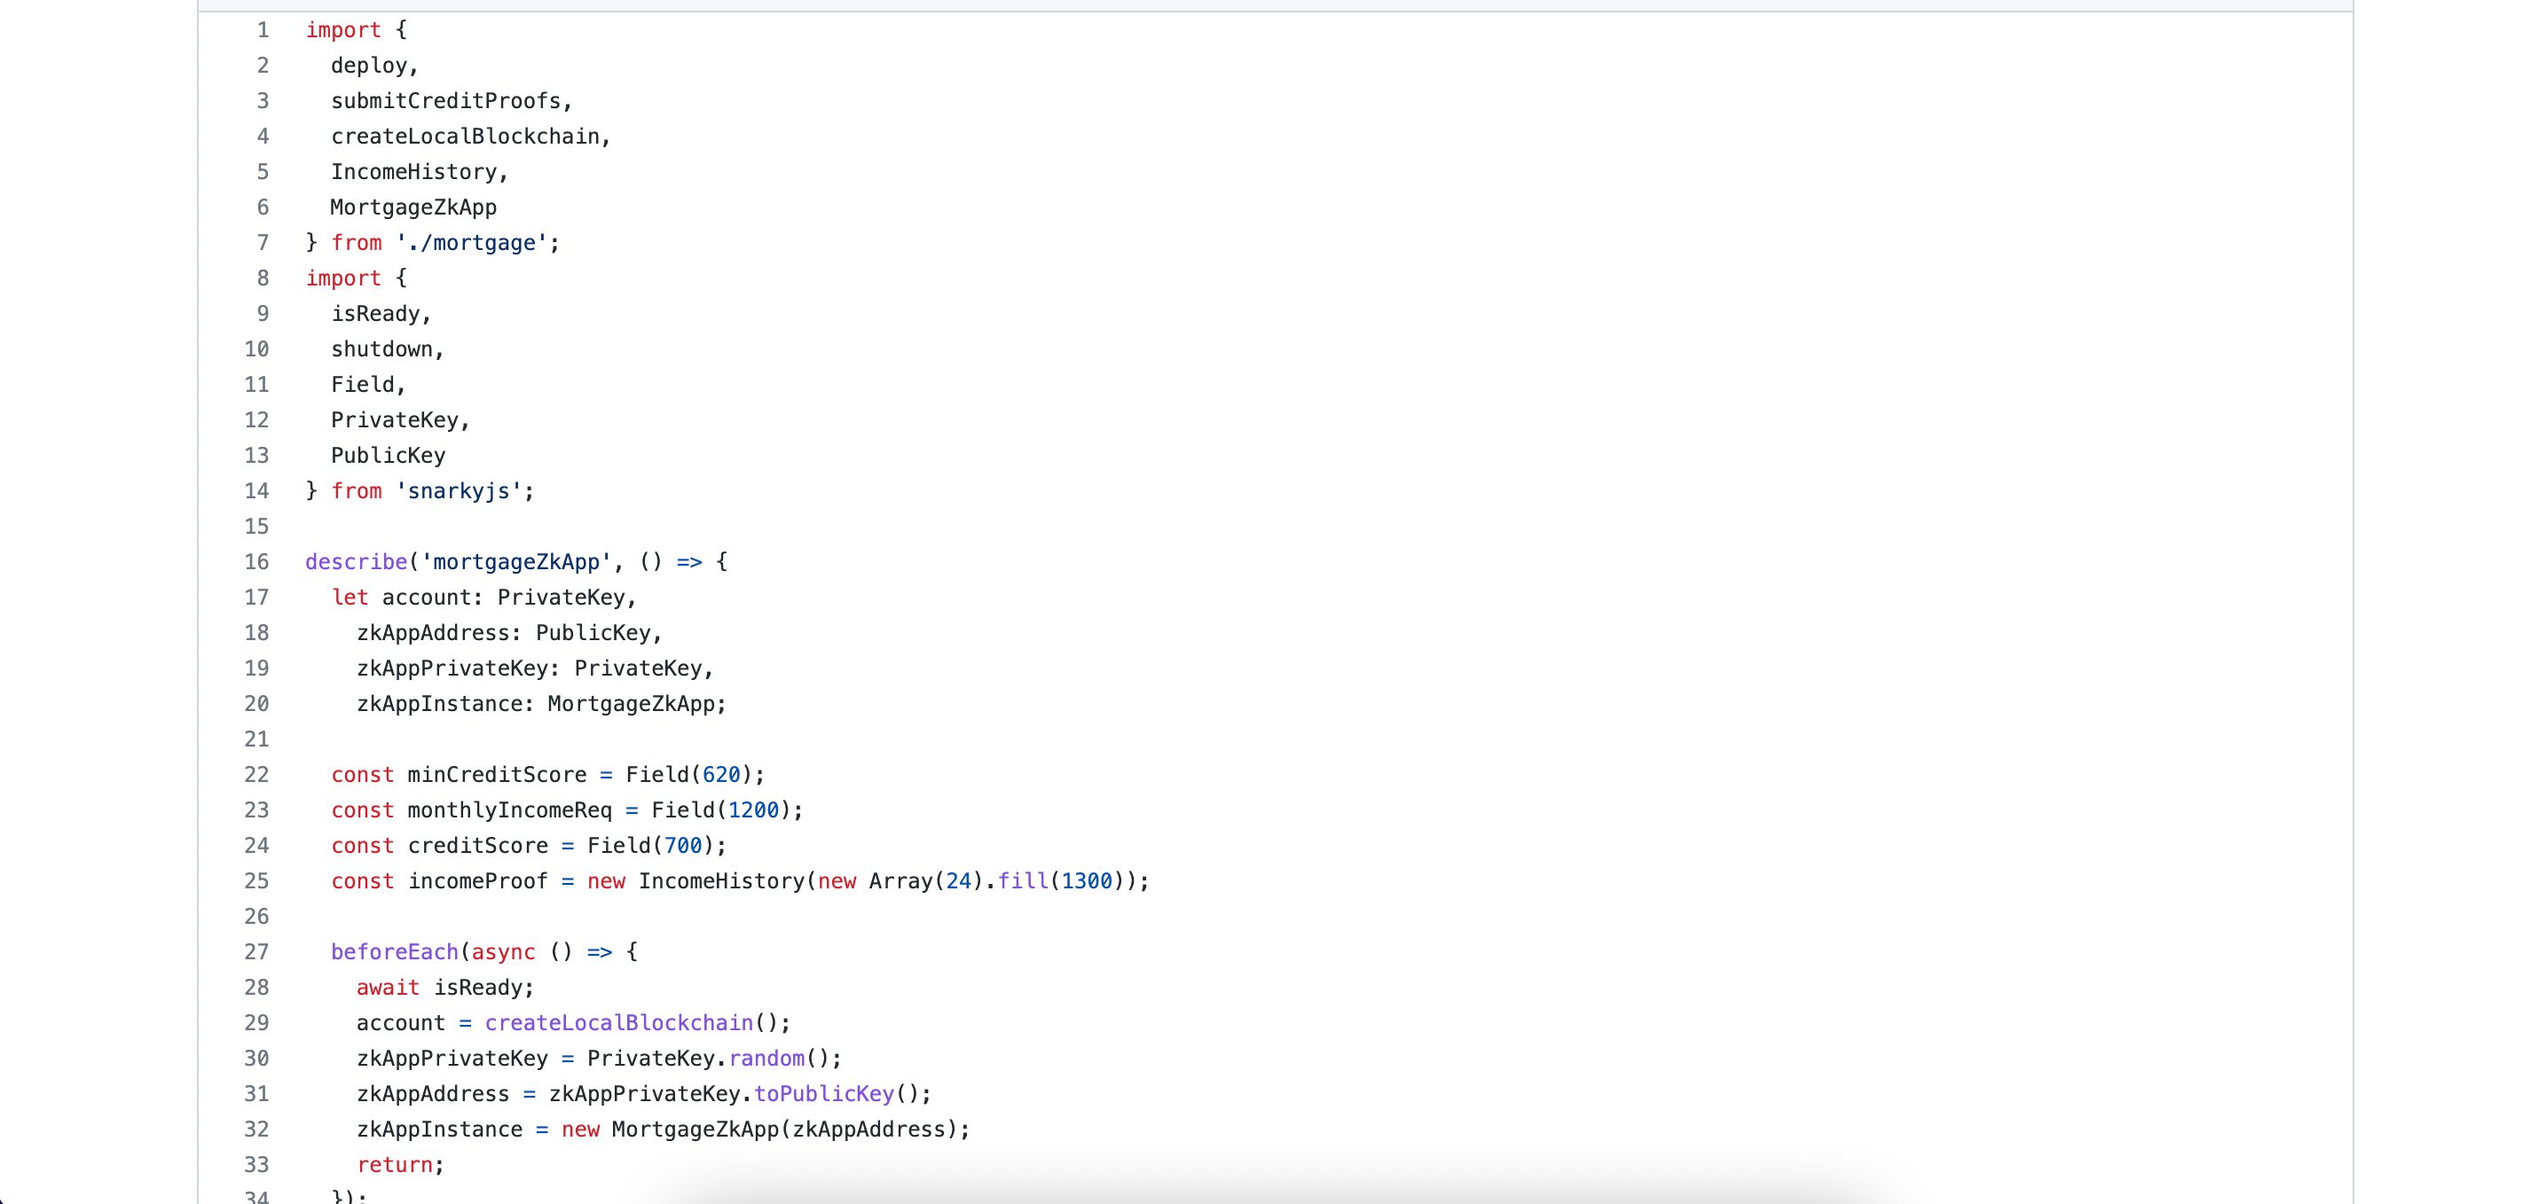Click 'minCreditScore' variable name
The image size is (2546, 1204).
tap(497, 774)
